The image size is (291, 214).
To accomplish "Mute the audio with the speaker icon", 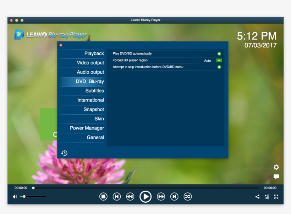I will click(x=14, y=196).
